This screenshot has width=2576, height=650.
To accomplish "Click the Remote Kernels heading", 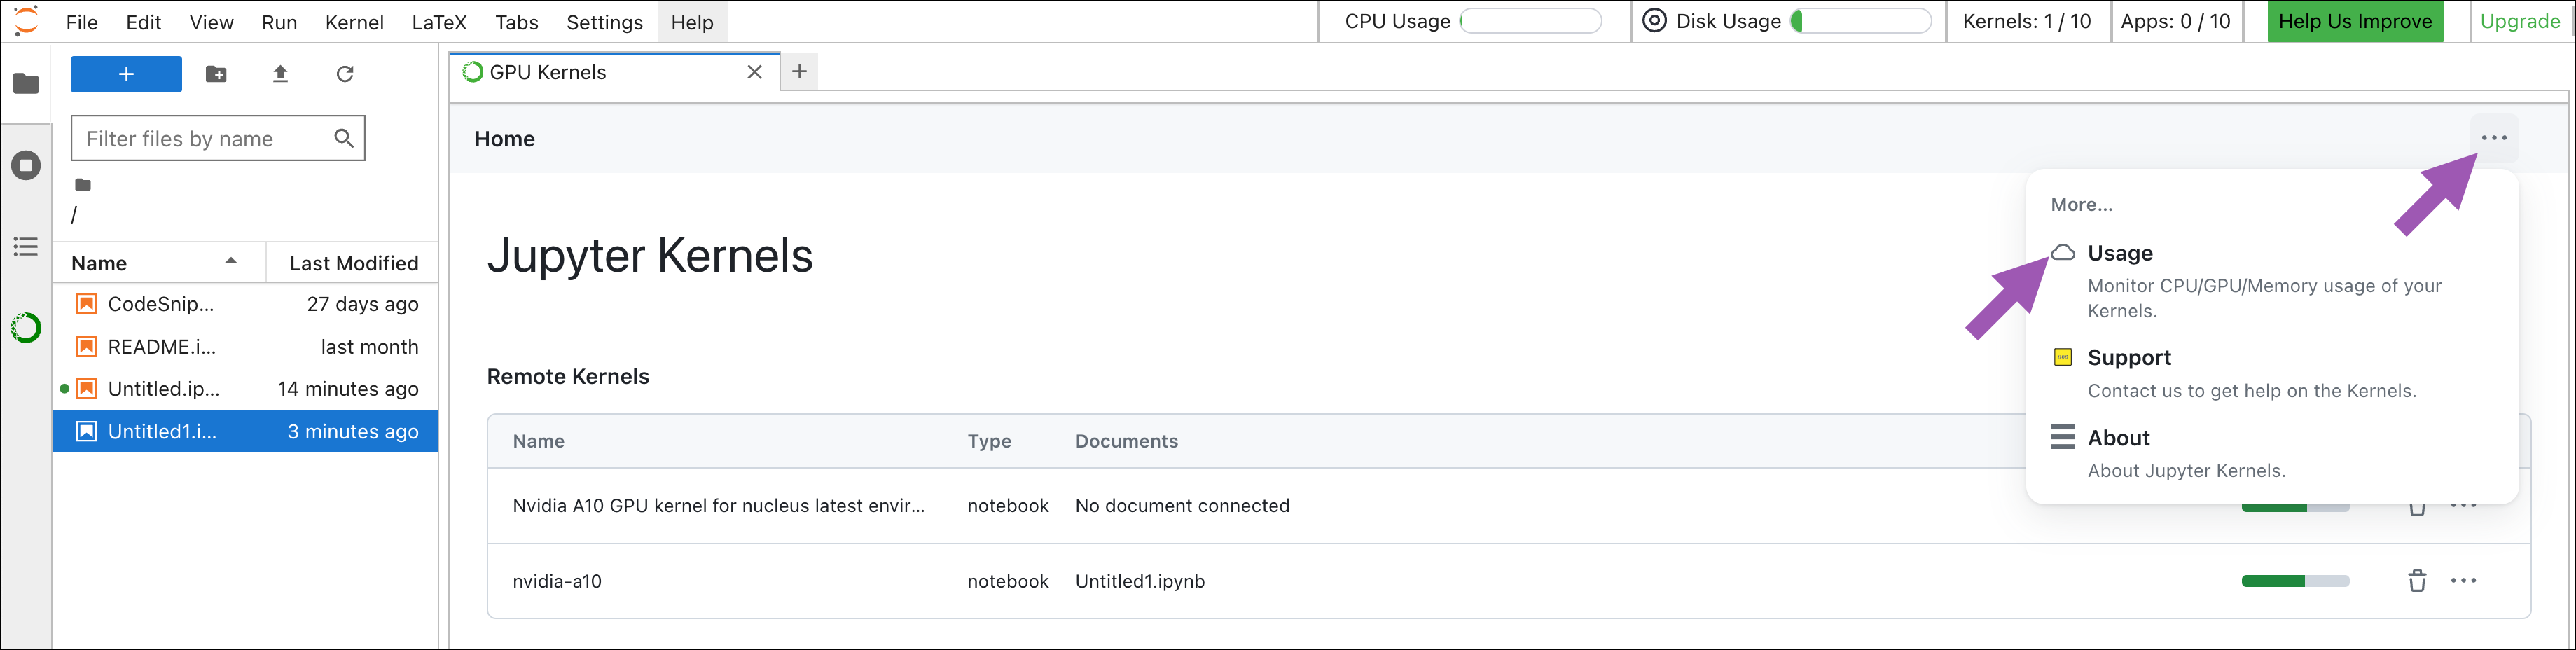I will click(568, 376).
